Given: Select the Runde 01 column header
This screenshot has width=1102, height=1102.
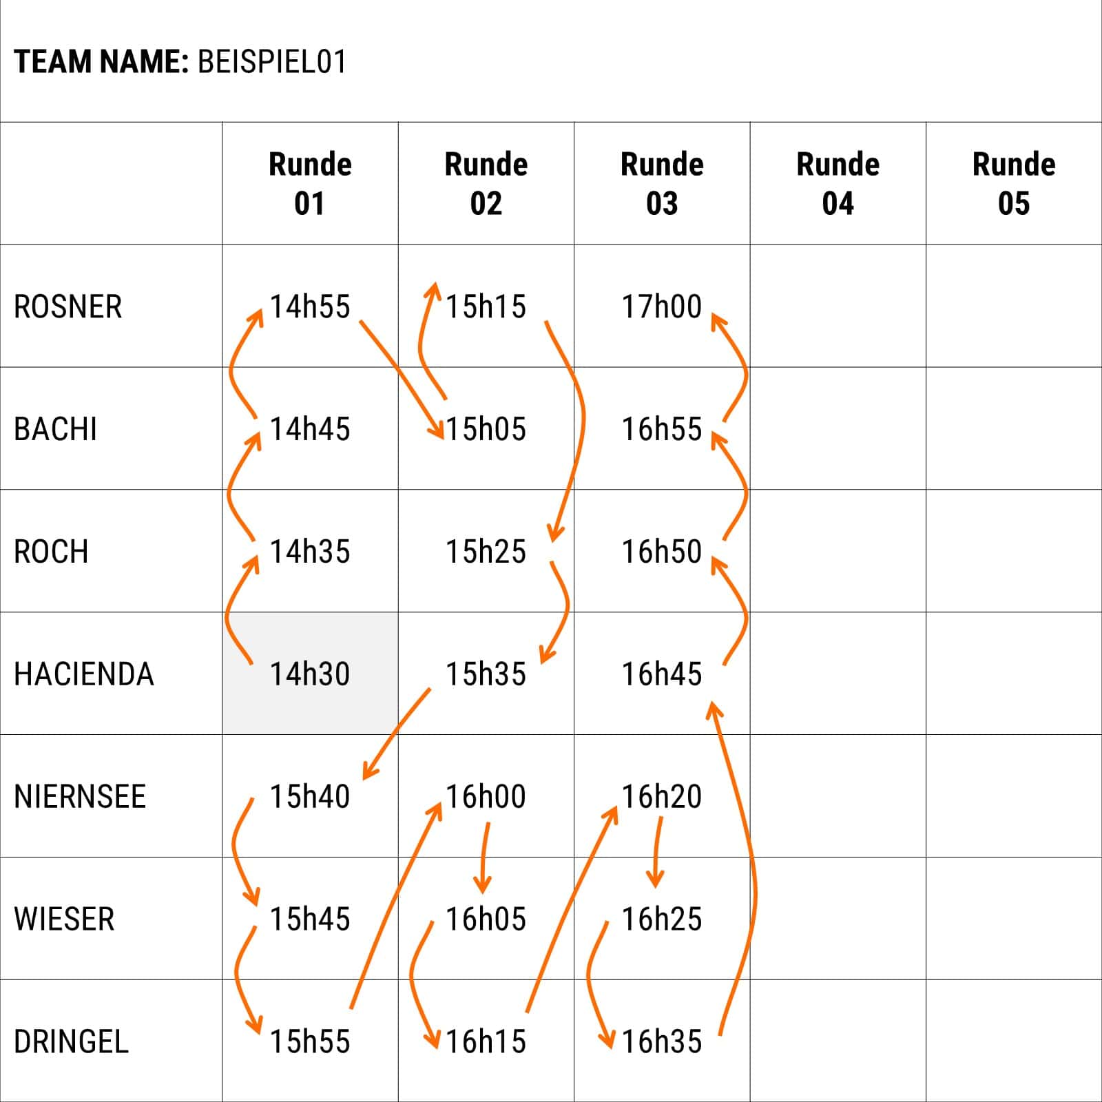Looking at the screenshot, I should (x=310, y=184).
